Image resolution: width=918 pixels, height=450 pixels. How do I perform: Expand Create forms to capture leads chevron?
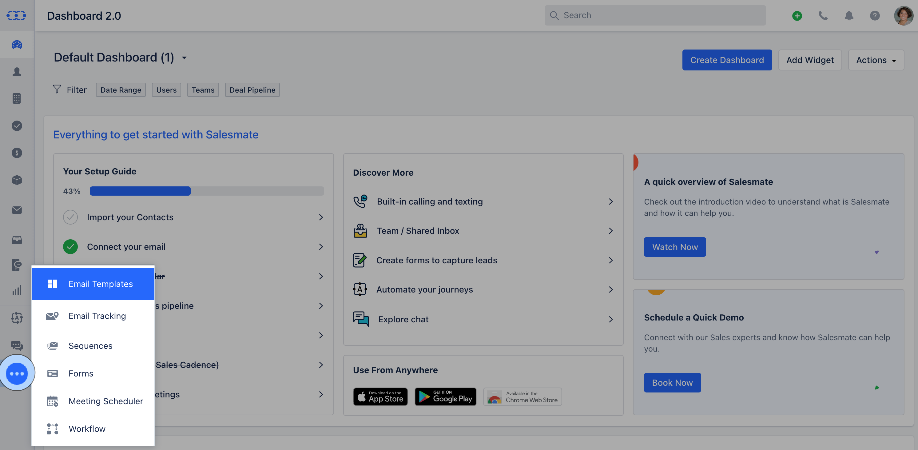[x=610, y=261]
